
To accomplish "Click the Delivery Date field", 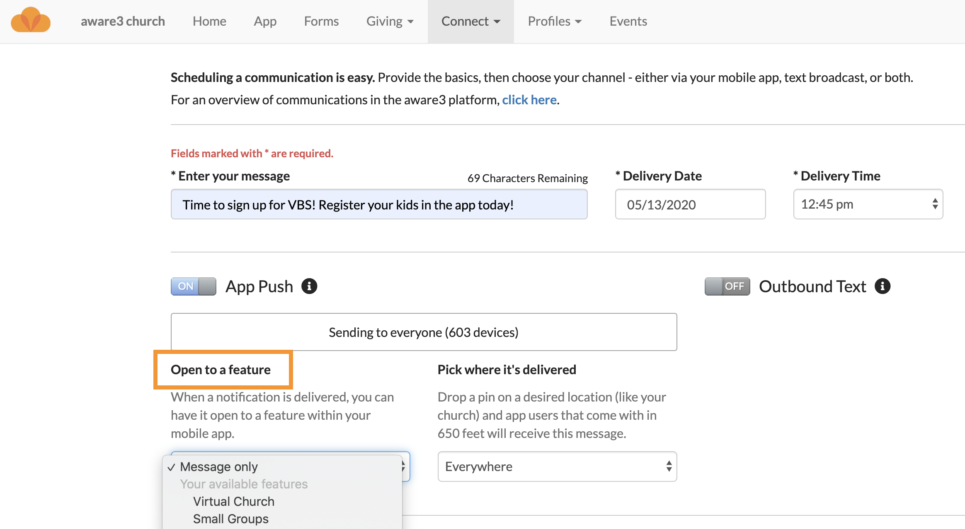I will coord(690,204).
